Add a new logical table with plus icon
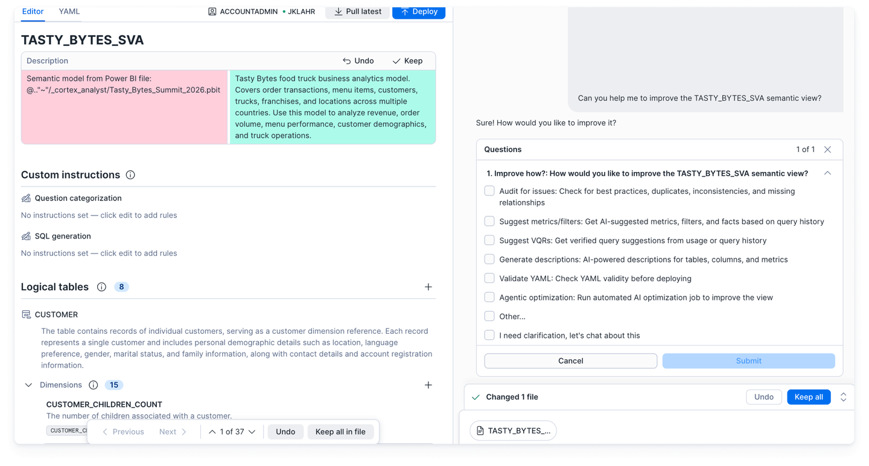869x466 pixels. (x=428, y=287)
